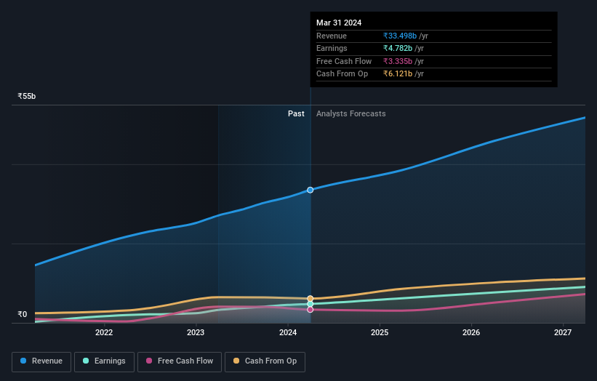Click the blue Revenue data point marker

pyautogui.click(x=310, y=190)
